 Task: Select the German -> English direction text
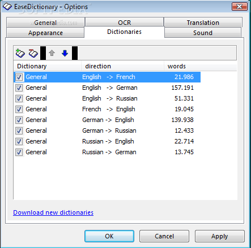pos(108,120)
